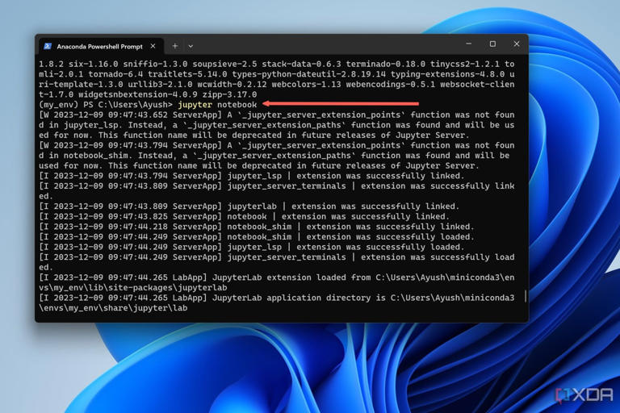
Task: Click the '(my_env) PS C:\Users\Ayush>' prompt
Action: click(x=106, y=105)
